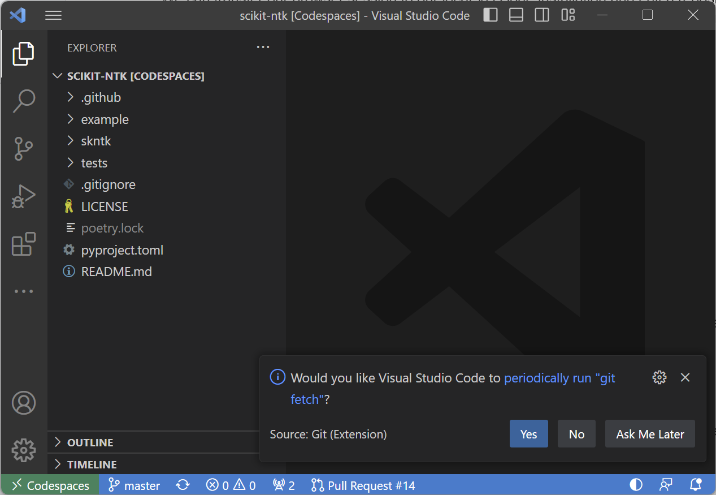Expand the .github folder
Screen dimensions: 716x495
167,97
